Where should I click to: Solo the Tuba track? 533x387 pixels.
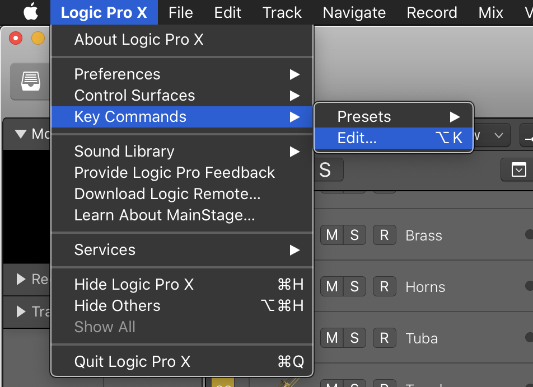click(354, 338)
